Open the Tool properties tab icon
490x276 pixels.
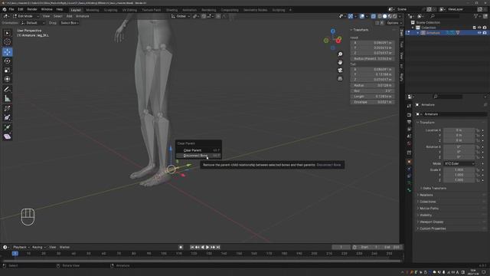coord(409,106)
